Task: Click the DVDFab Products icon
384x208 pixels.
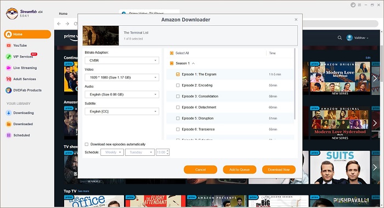Action: point(9,90)
